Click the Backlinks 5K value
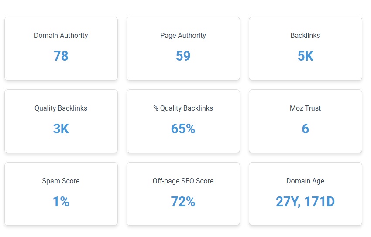This screenshot has width=371, height=237. pos(306,56)
